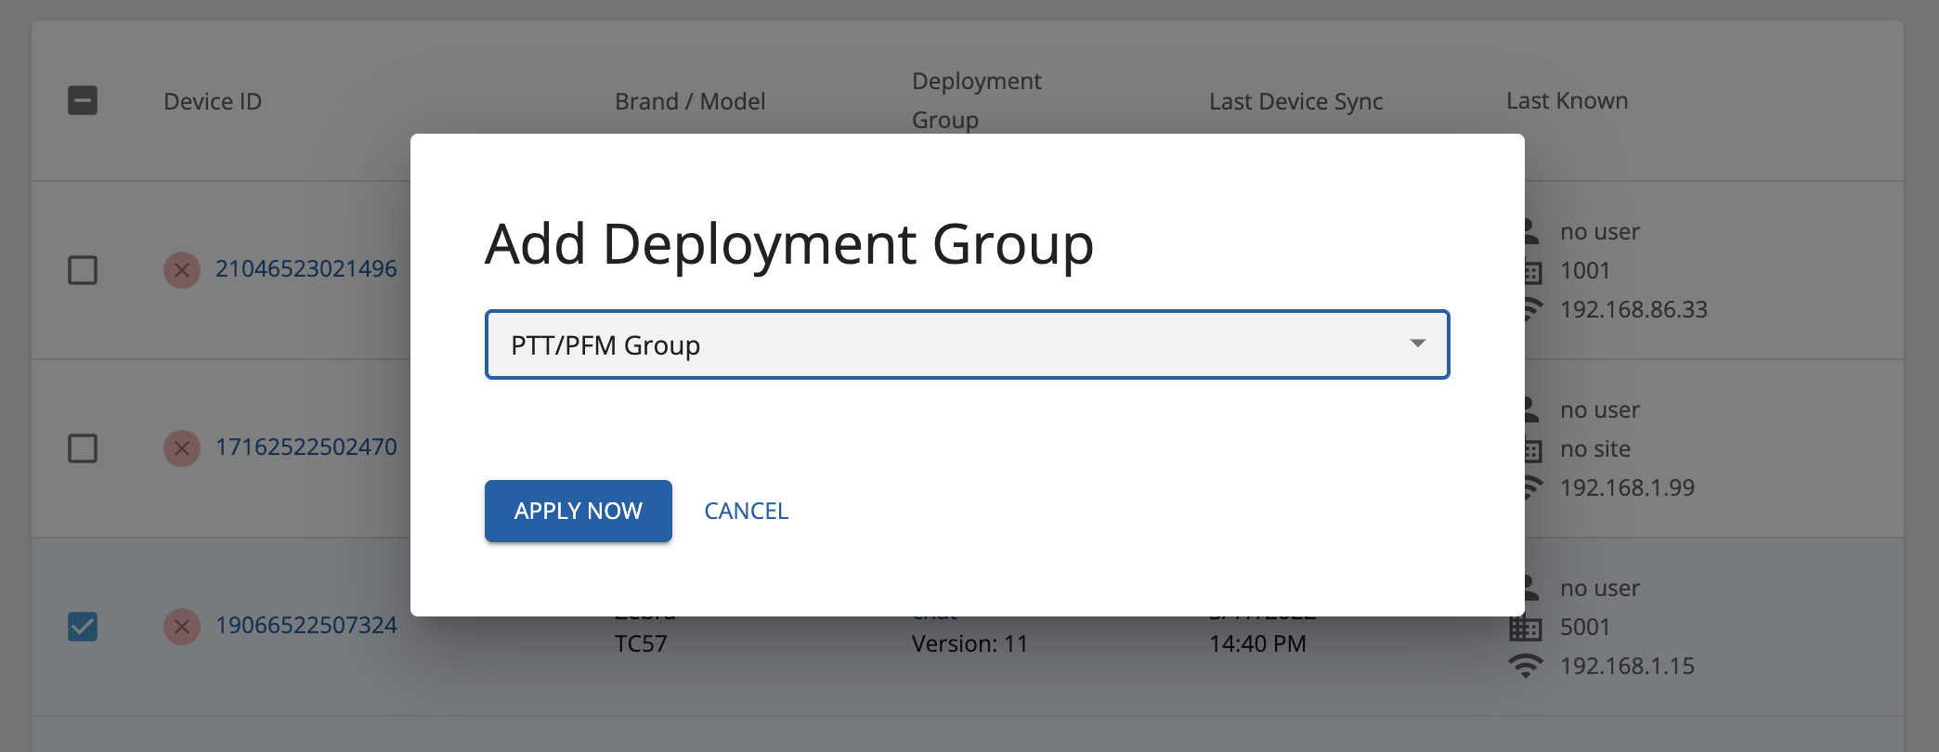1939x752 pixels.
Task: Click 'no user' in the 1001 row
Action: [1600, 231]
